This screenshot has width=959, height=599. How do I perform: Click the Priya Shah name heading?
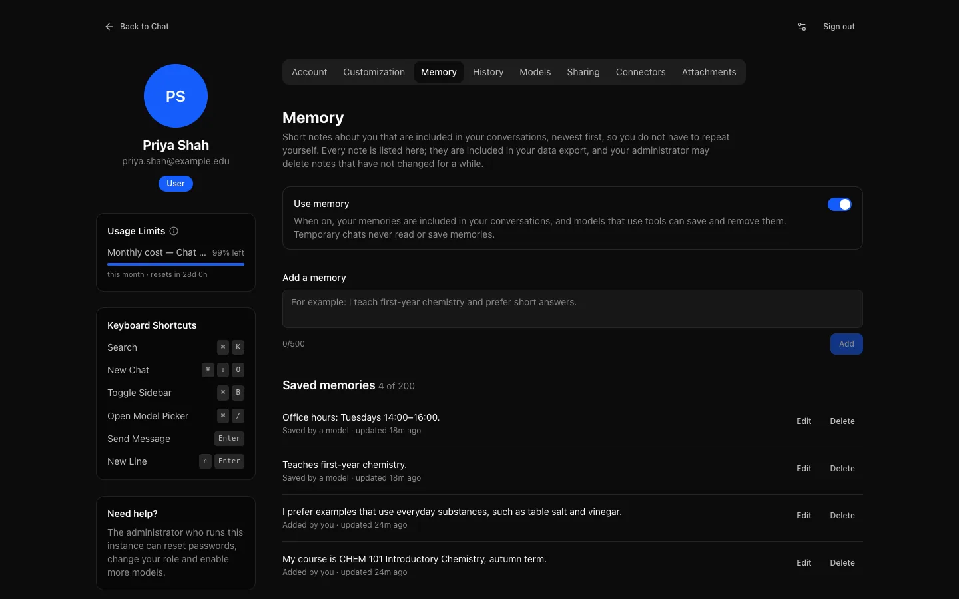[176, 145]
